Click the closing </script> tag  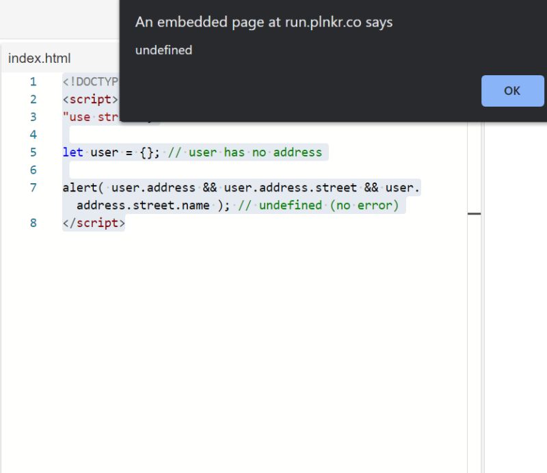pos(94,223)
